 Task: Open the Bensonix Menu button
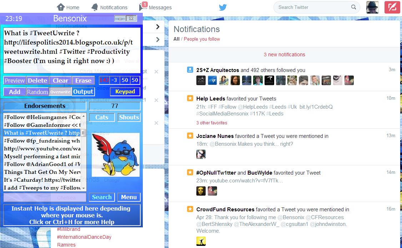tap(129, 197)
